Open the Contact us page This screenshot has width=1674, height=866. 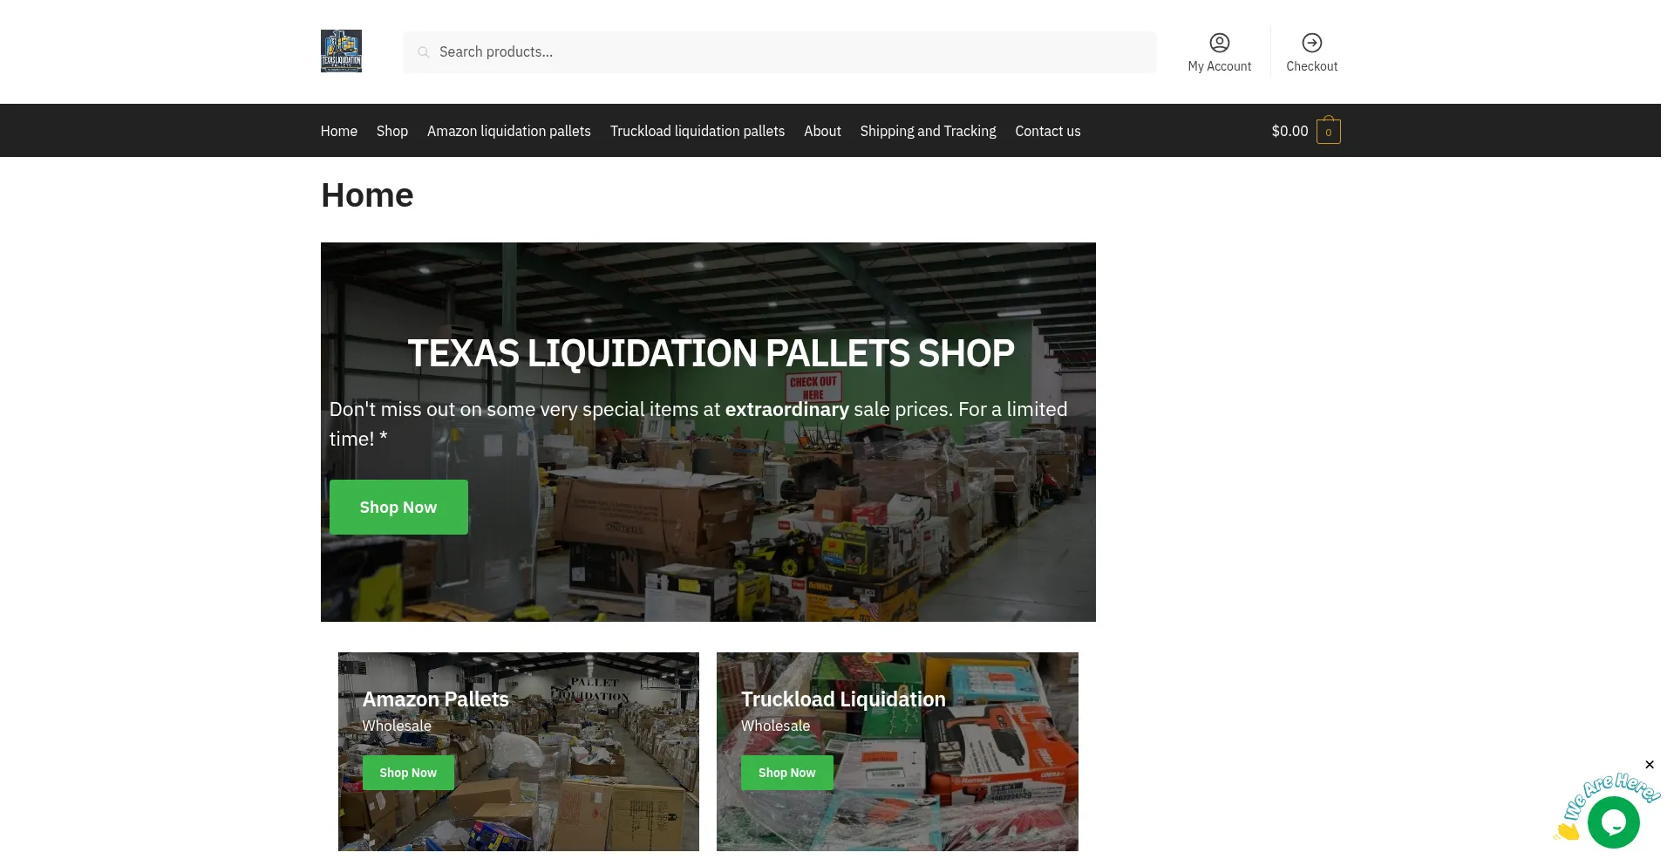coord(1047,131)
